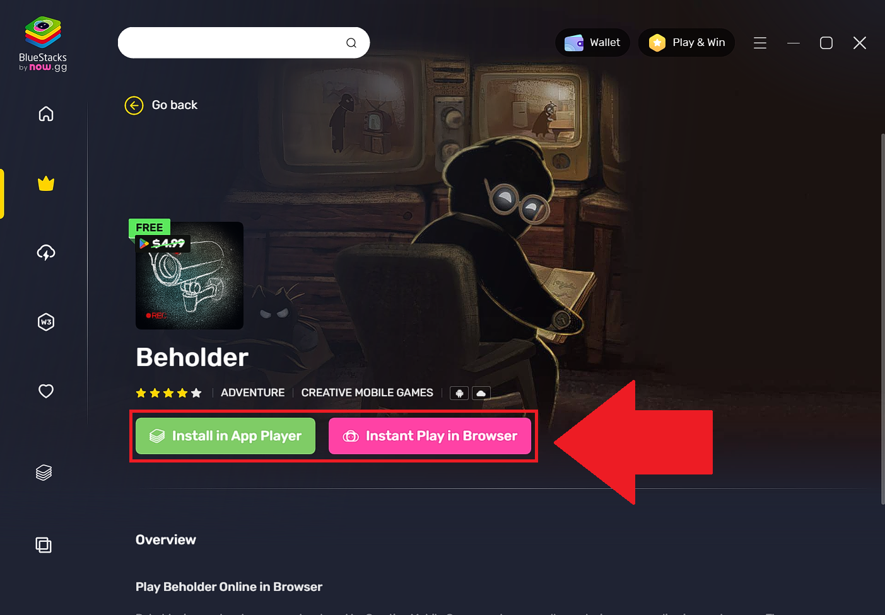This screenshot has width=885, height=615.
Task: Click the search magnifier icon
Action: (351, 43)
